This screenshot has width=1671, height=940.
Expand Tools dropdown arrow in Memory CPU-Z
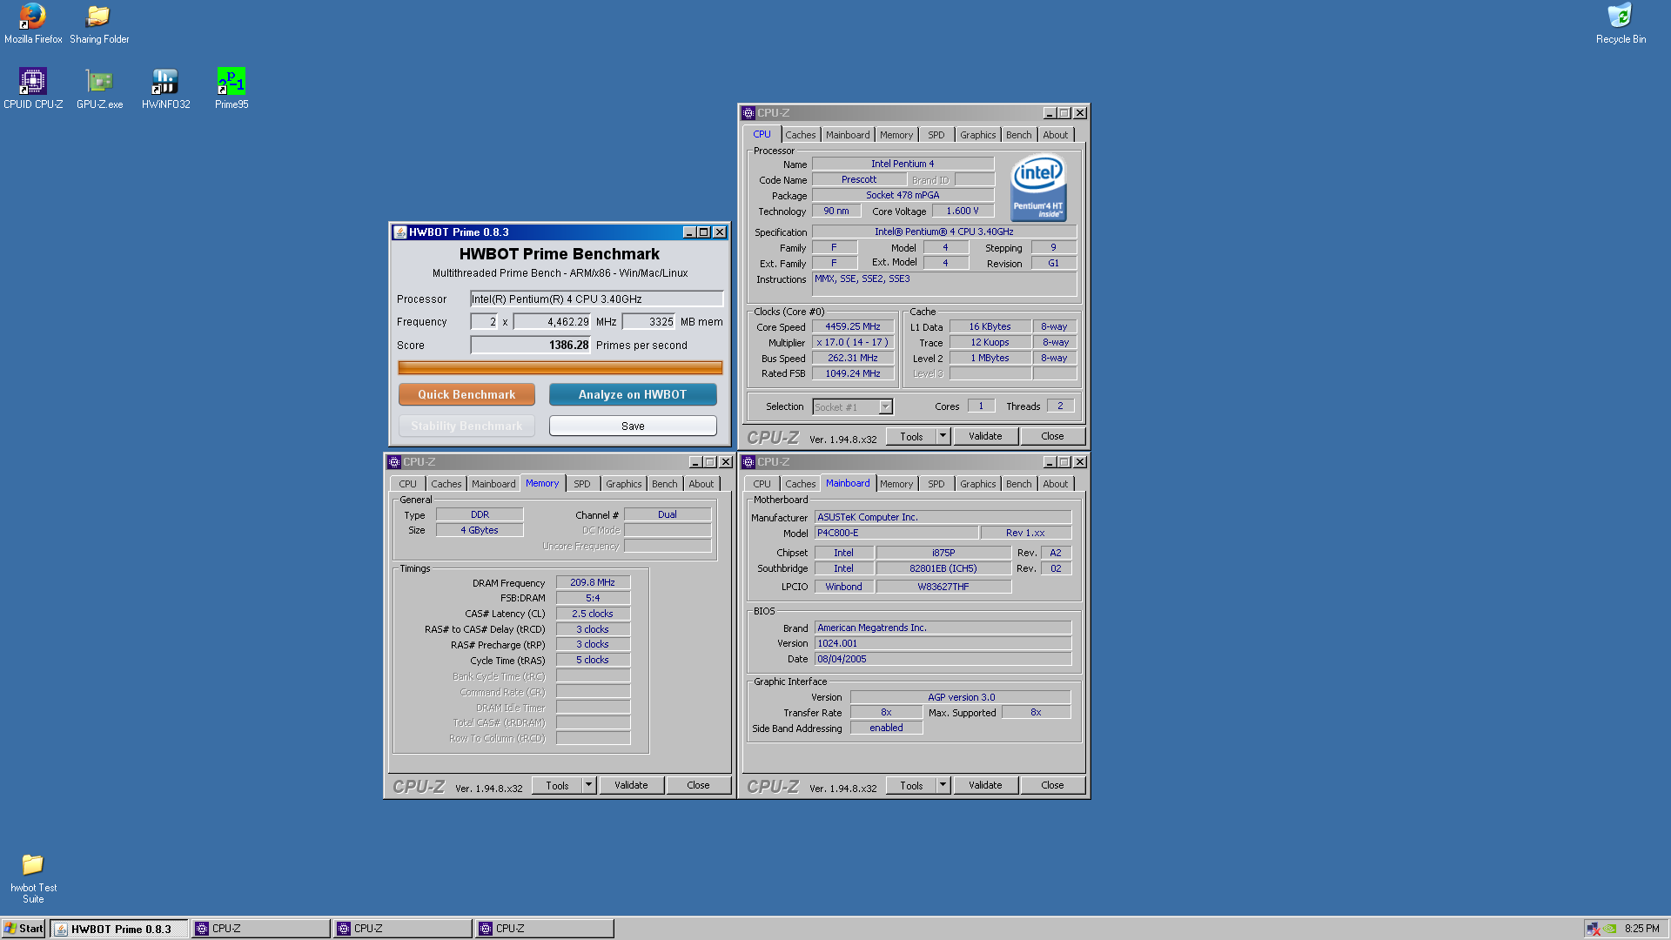[x=588, y=785]
